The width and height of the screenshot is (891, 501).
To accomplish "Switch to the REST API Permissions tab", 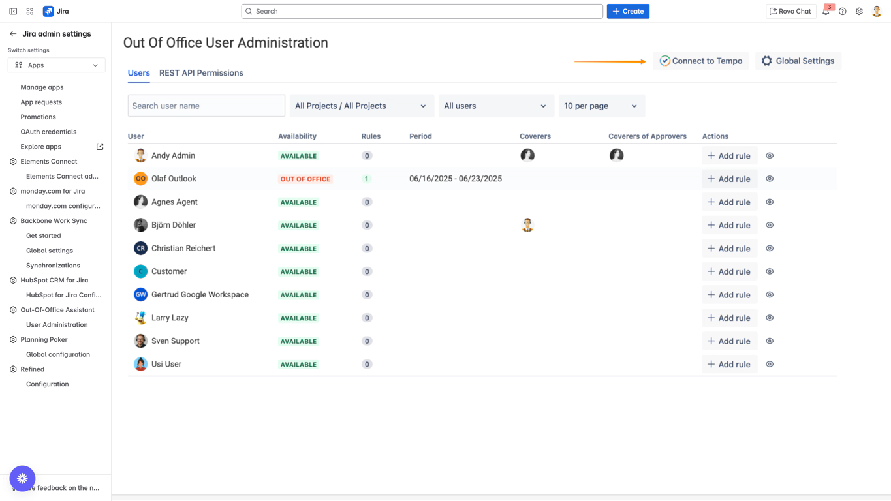I will pyautogui.click(x=201, y=73).
